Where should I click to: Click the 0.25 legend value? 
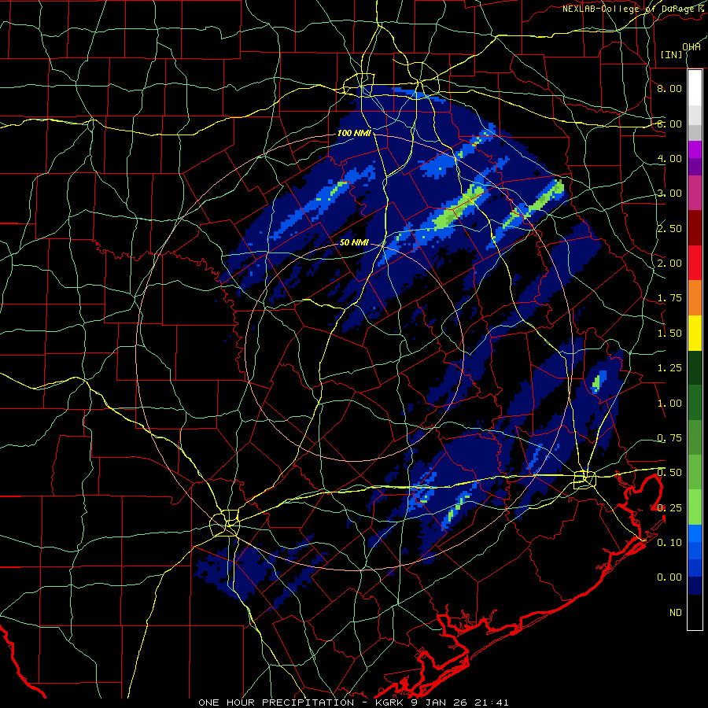click(x=669, y=508)
